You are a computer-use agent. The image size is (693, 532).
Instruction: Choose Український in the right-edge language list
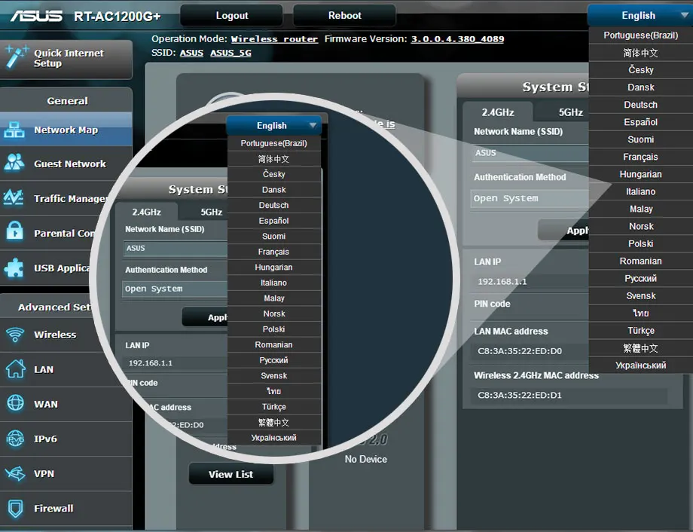[641, 365]
